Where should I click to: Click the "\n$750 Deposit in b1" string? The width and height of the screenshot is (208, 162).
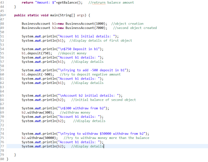(x=79, y=49)
